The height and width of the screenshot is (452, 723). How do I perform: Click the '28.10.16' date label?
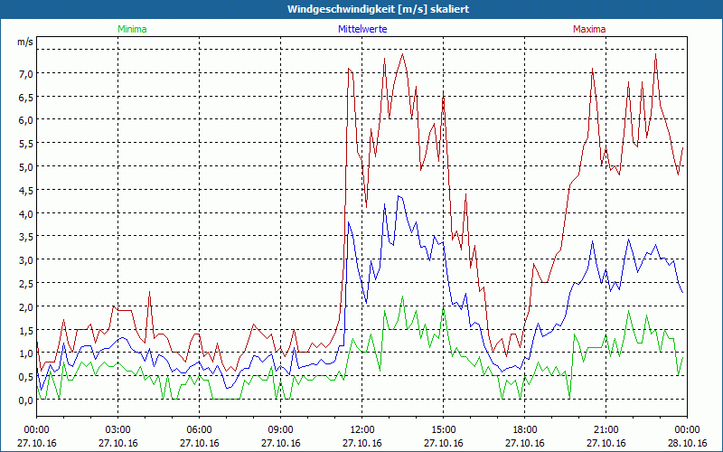687,443
